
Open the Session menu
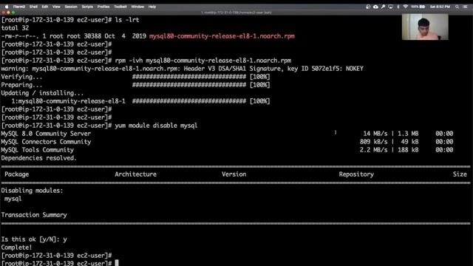click(x=71, y=7)
